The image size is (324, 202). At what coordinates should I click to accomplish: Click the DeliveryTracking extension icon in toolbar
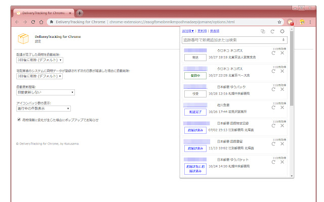point(290,22)
